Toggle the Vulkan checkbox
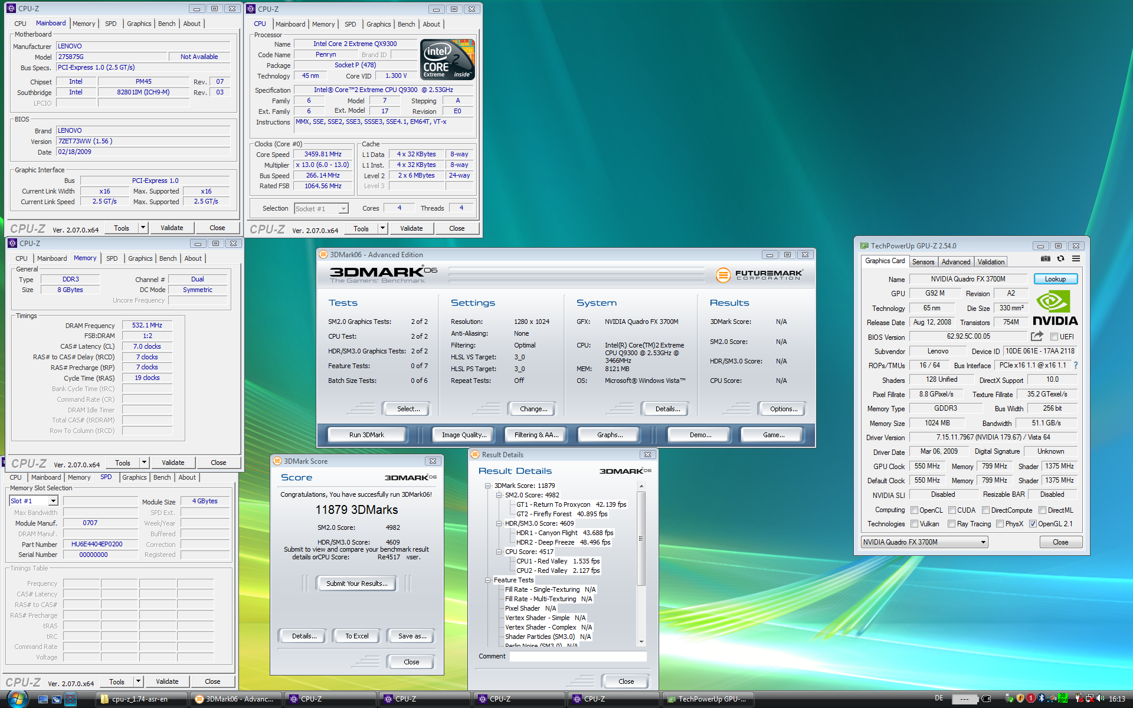 tap(914, 524)
